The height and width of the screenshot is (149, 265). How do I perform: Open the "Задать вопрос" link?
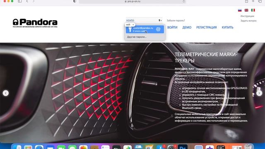(248, 21)
